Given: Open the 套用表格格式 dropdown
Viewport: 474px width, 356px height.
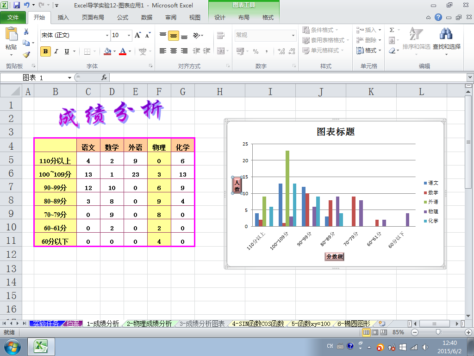Looking at the screenshot, I should coord(325,40).
